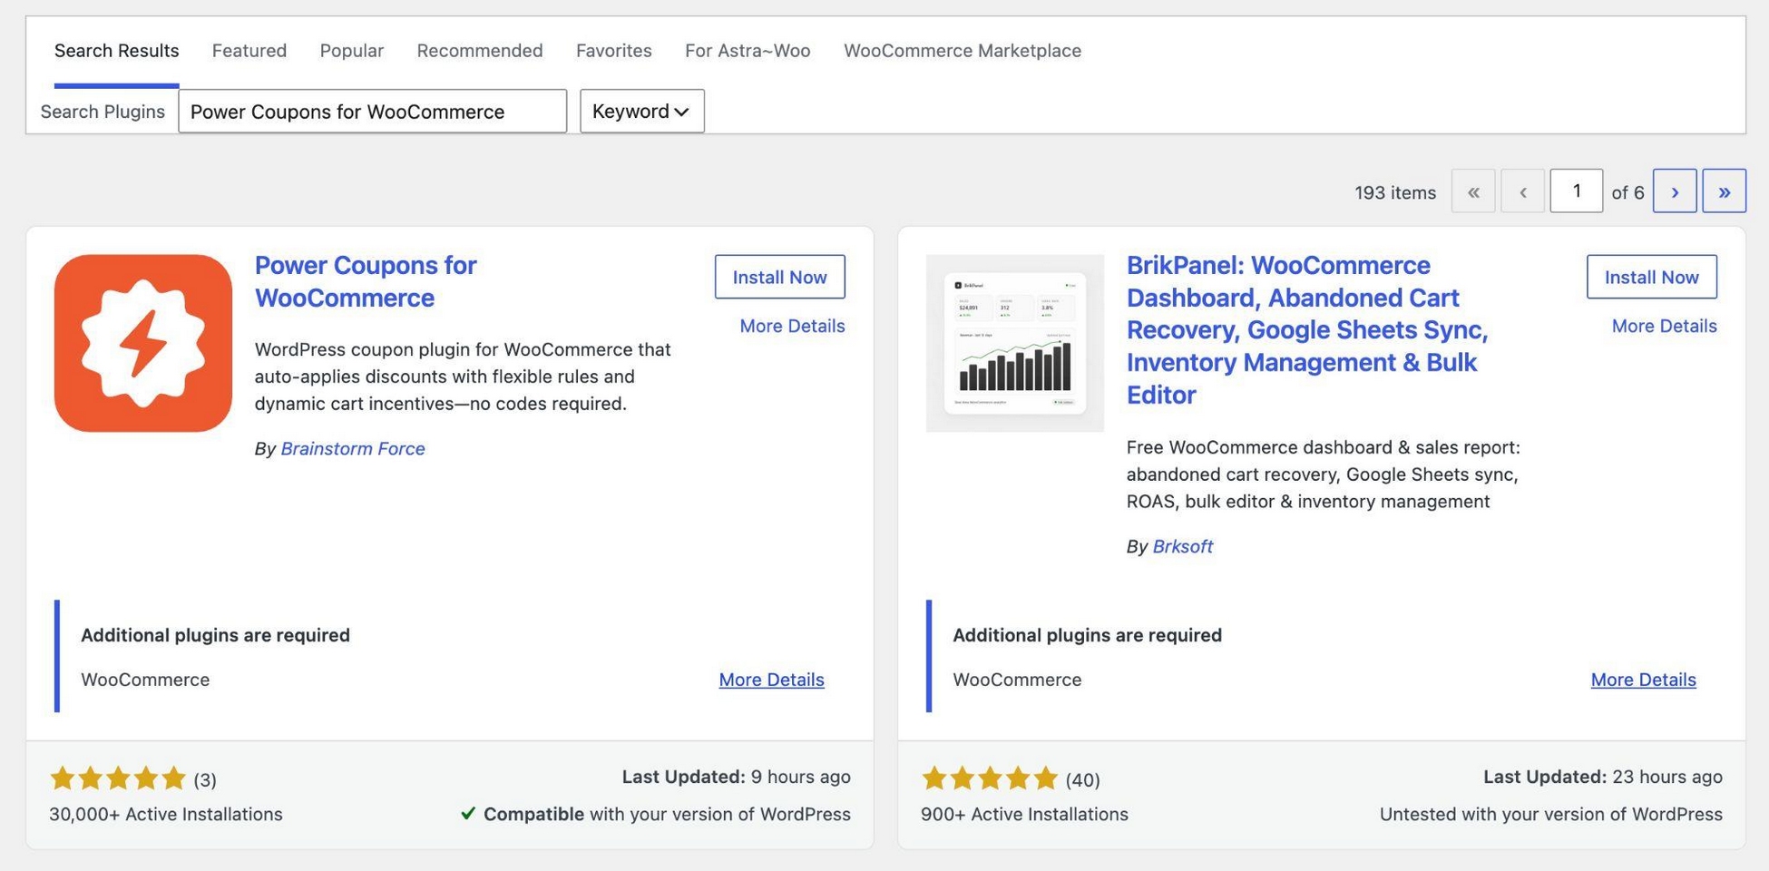The height and width of the screenshot is (871, 1769).
Task: Focus the Search Plugins input field
Action: (x=373, y=111)
